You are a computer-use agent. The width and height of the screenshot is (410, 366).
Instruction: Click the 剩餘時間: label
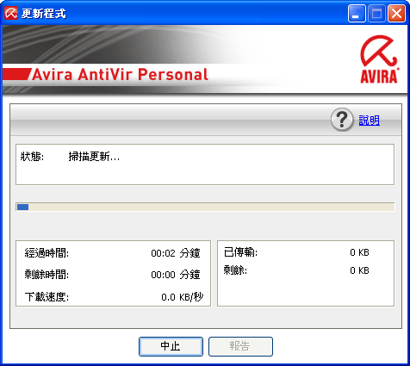(47, 275)
